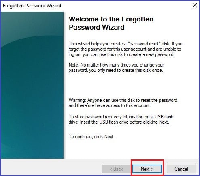The width and height of the screenshot is (200, 176).
Task: Click the blank white area between Note and Warning
Action: click(126, 86)
